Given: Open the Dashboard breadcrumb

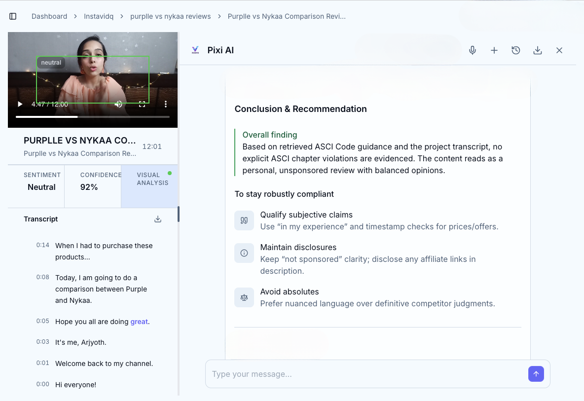Looking at the screenshot, I should pos(49,16).
